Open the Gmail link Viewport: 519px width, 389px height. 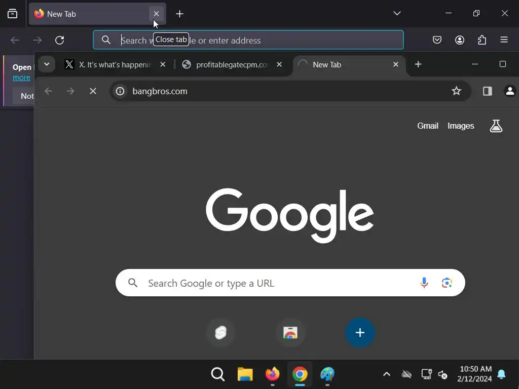click(x=428, y=126)
